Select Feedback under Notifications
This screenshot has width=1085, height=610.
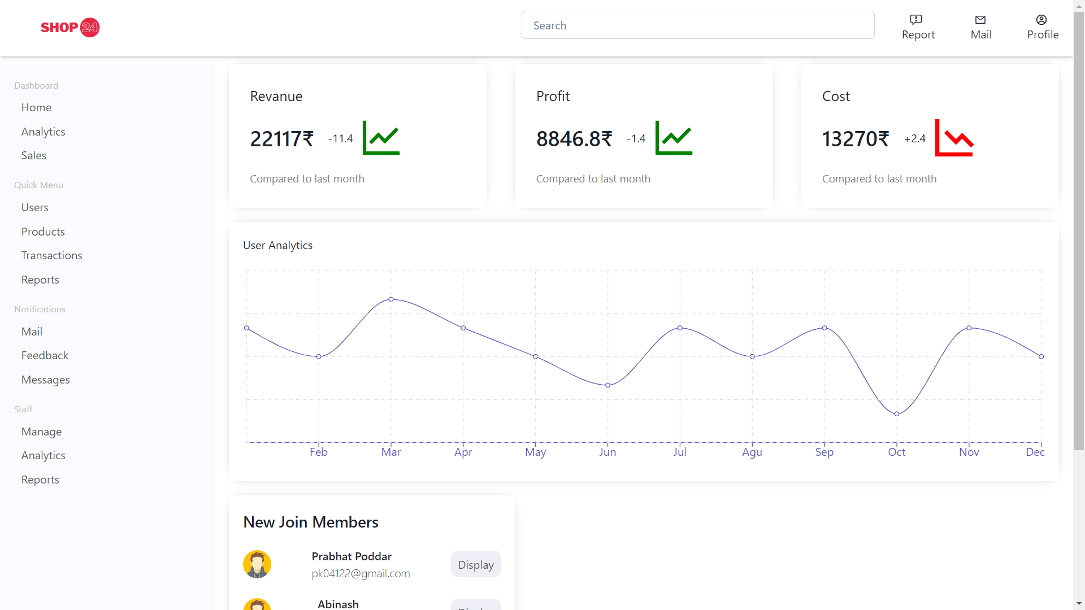45,355
